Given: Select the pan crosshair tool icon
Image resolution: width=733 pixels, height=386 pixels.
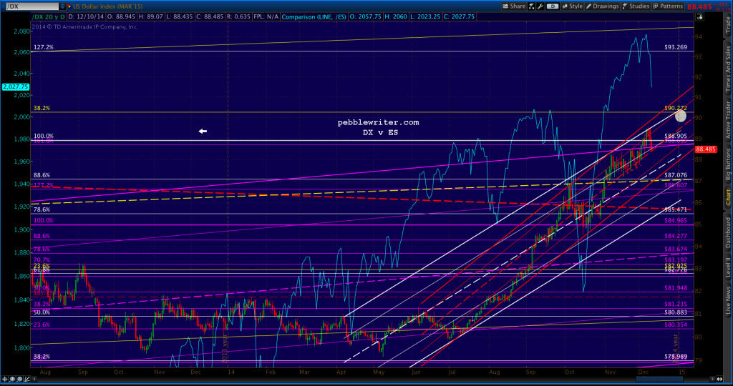Looking at the screenshot, I should 5,379.
